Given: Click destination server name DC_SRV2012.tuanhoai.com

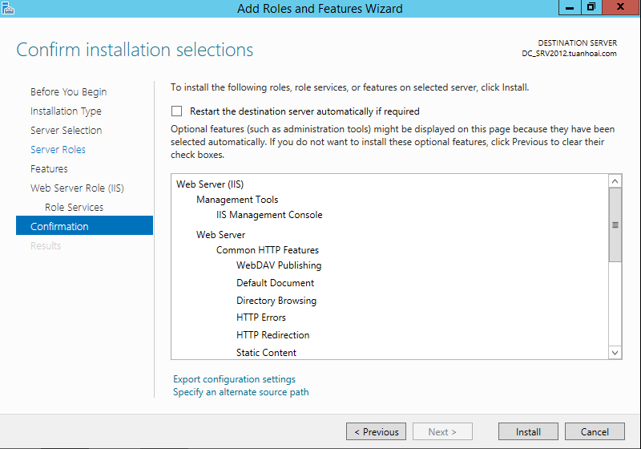Looking at the screenshot, I should point(569,54).
